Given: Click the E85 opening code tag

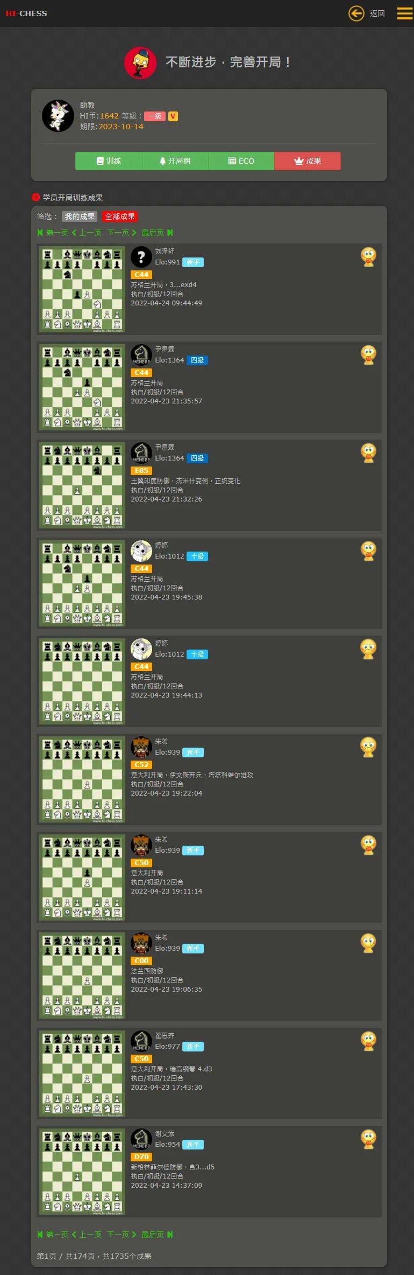Looking at the screenshot, I should click(x=141, y=471).
